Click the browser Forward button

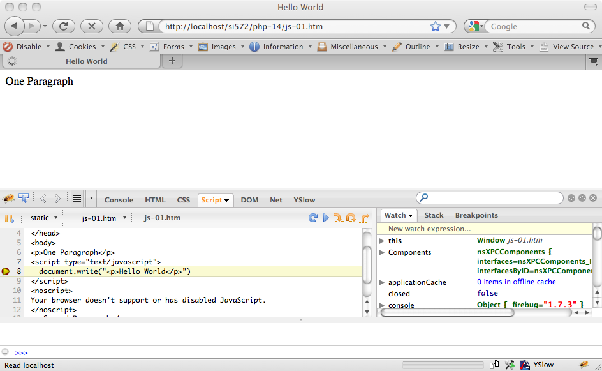point(33,26)
